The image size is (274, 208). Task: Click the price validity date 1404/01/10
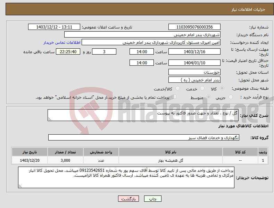pos(194,63)
